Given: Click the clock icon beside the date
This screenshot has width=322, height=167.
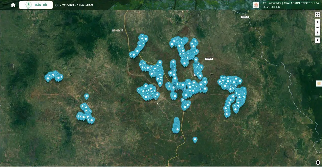Looking at the screenshot, I should coord(57,5).
